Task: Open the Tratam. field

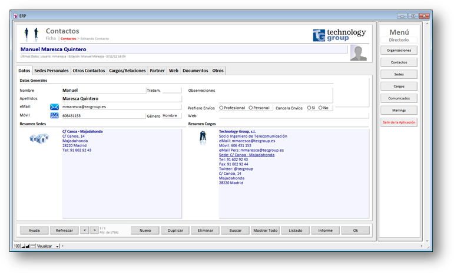Action: (x=172, y=91)
